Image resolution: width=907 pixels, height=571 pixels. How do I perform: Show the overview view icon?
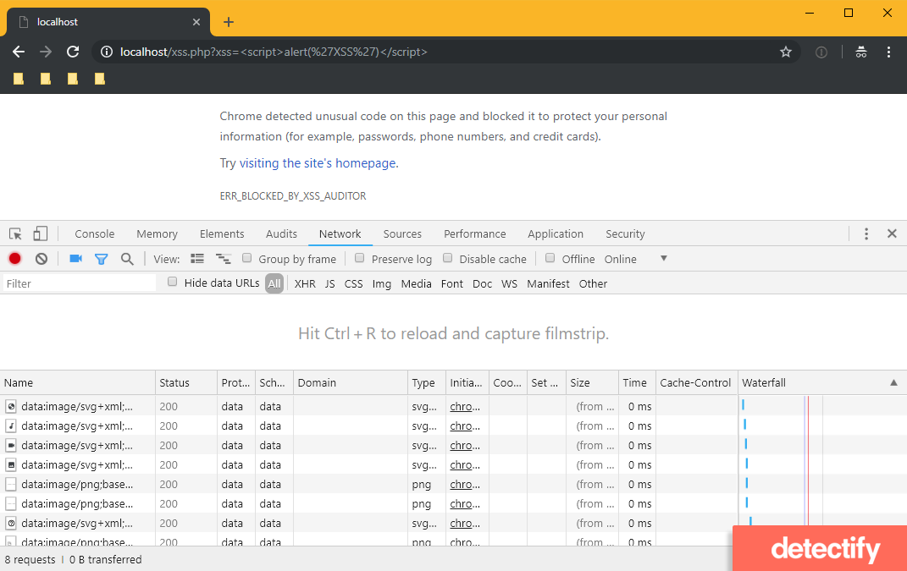pos(224,258)
